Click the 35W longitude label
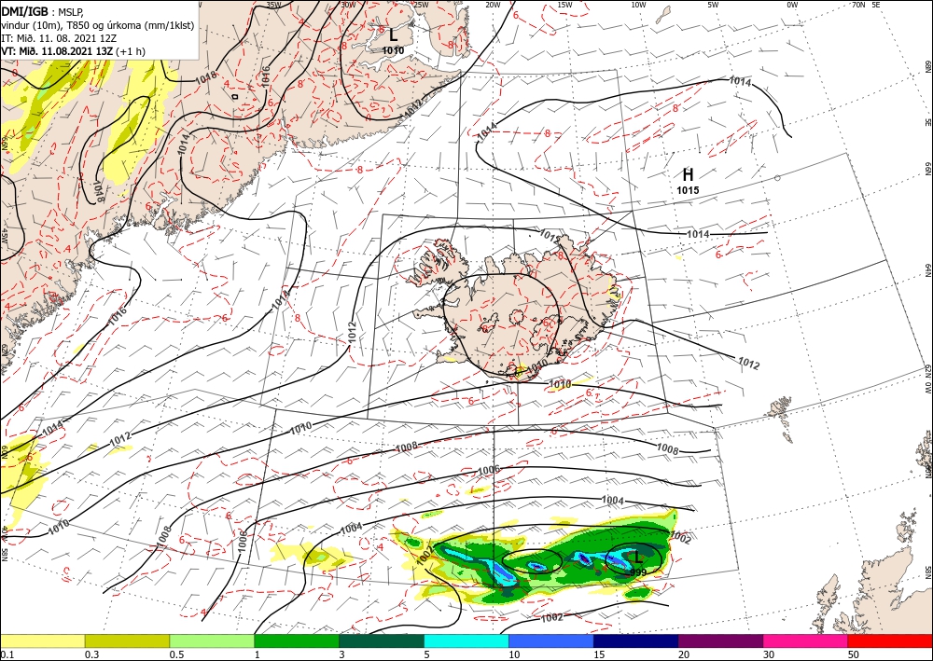Screen dimensions: 933x661 (273, 4)
